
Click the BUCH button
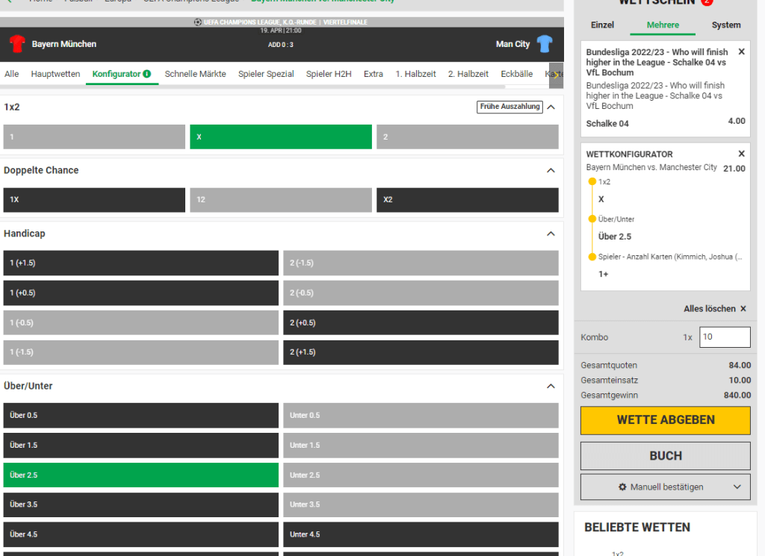click(x=666, y=456)
